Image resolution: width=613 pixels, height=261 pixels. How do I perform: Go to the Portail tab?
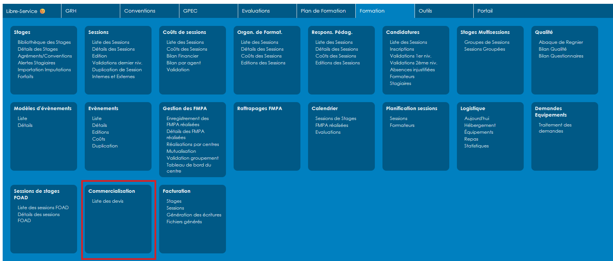[x=485, y=11]
